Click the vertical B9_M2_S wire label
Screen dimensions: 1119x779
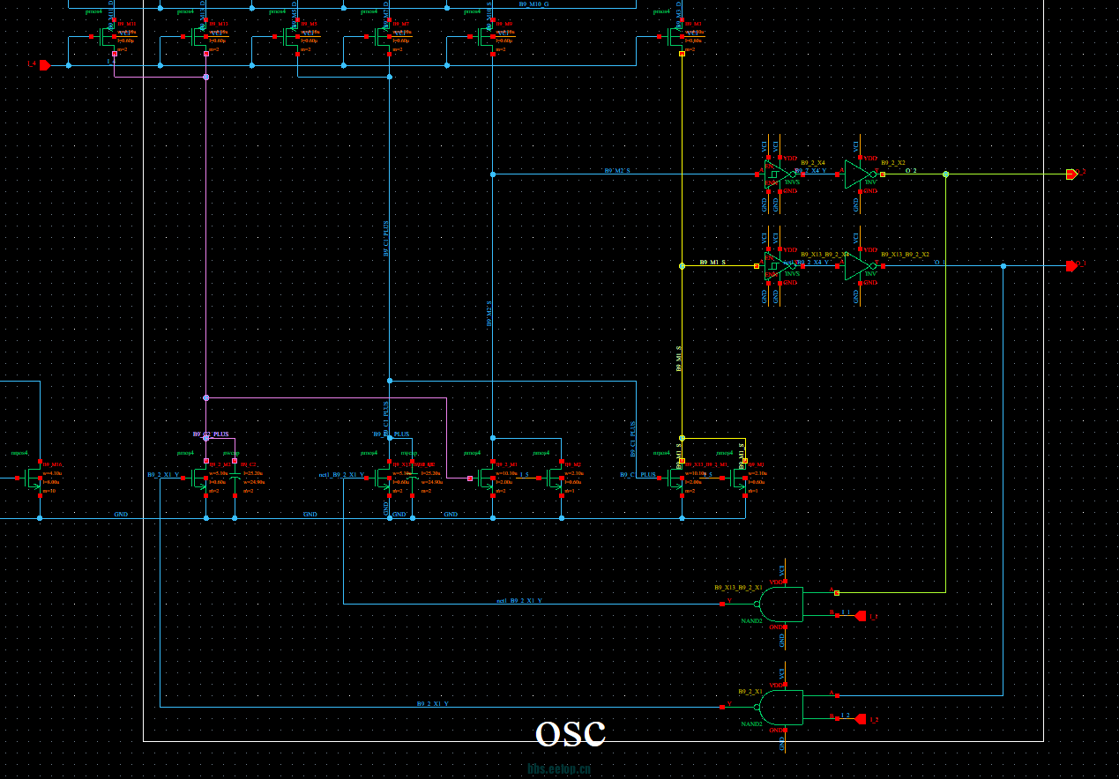[489, 314]
